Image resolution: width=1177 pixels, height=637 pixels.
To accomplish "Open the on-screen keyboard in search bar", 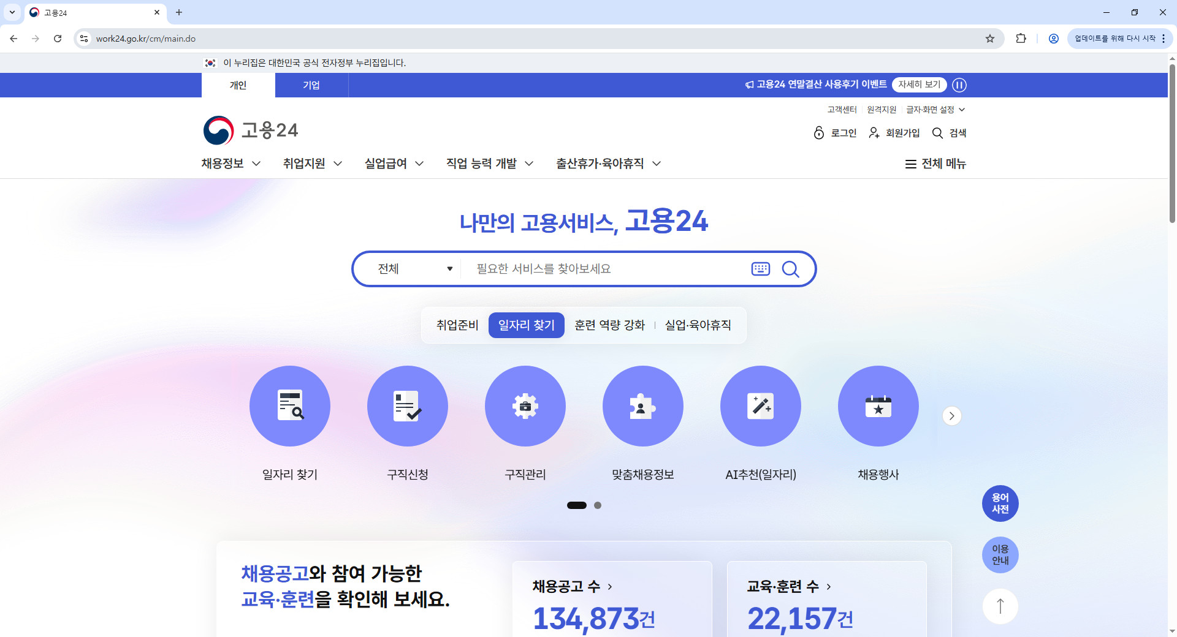I will point(760,268).
